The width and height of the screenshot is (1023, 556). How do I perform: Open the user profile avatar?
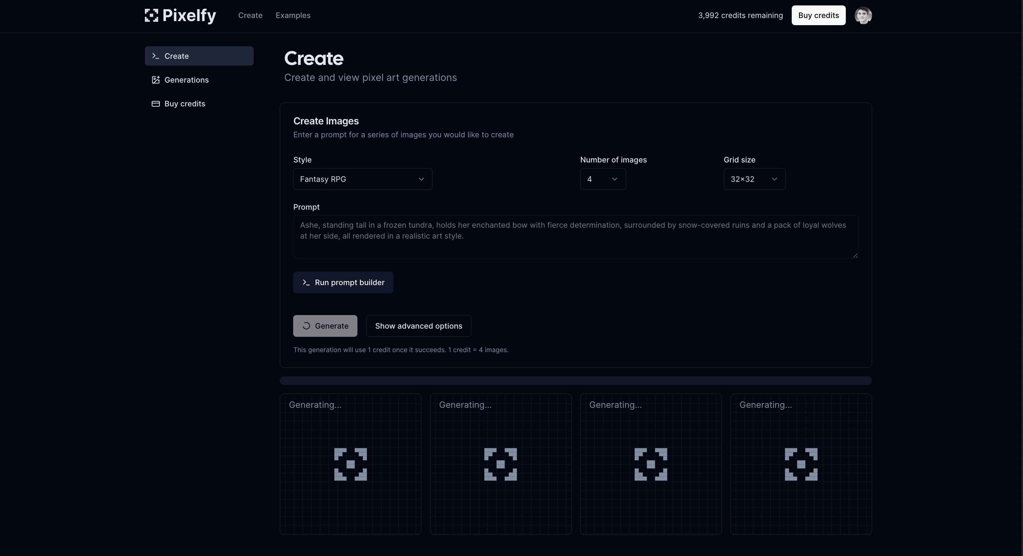tap(863, 16)
